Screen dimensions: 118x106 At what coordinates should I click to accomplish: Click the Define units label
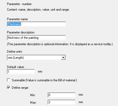click(x=15, y=52)
